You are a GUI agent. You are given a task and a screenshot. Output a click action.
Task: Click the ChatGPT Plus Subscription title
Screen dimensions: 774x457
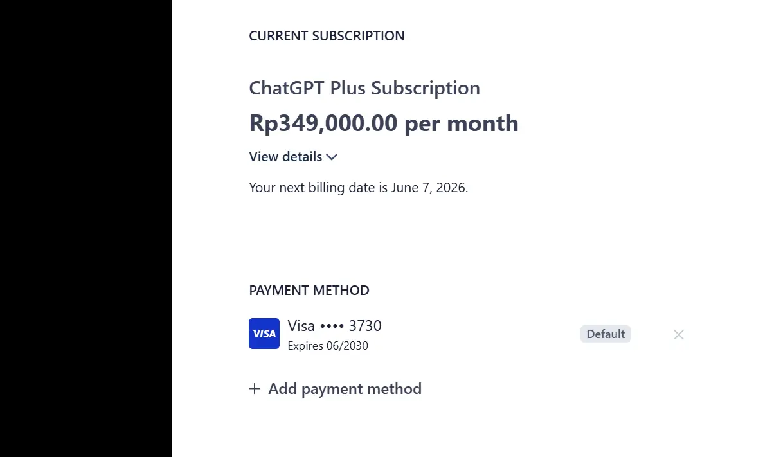[x=364, y=88]
